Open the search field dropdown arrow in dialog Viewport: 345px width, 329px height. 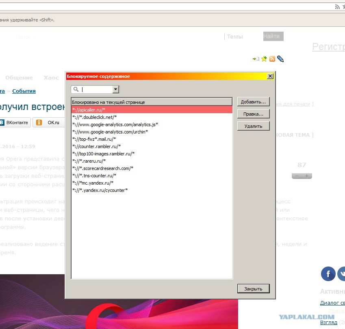[x=115, y=89]
